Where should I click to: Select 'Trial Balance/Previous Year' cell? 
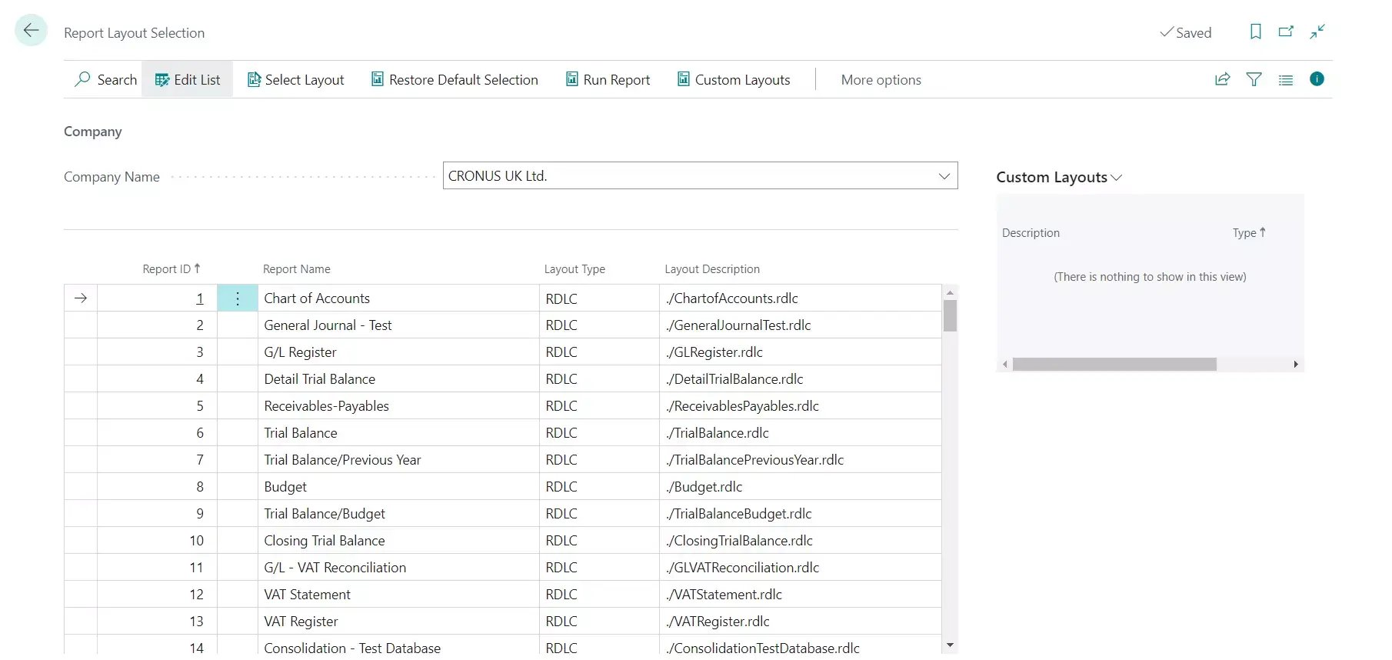[x=398, y=459]
